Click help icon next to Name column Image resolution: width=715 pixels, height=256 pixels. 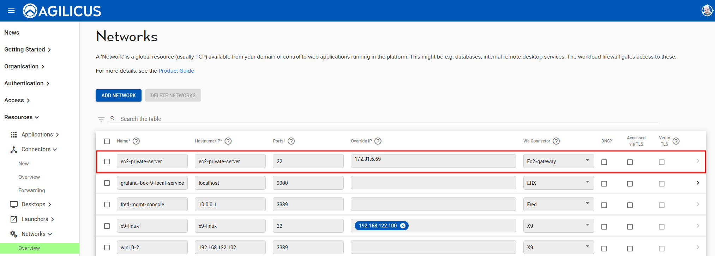coord(136,141)
